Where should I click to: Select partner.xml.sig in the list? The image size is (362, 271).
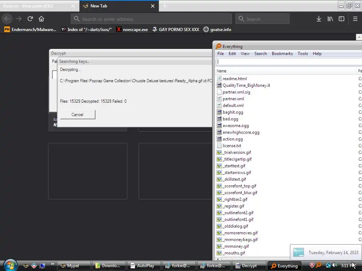tap(237, 92)
